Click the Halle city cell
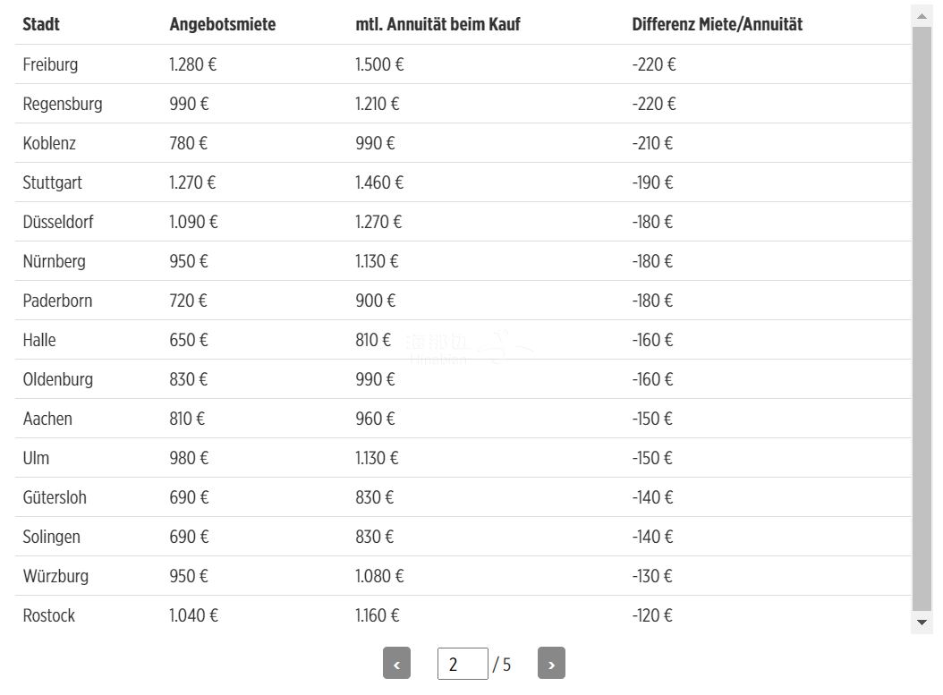Screen dimensions: 943x695 point(39,340)
